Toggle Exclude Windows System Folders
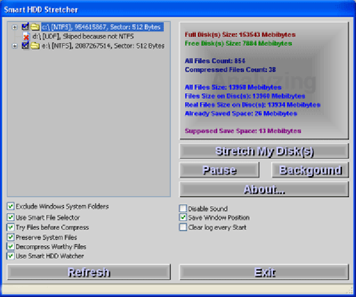The image size is (356, 297). 11,206
